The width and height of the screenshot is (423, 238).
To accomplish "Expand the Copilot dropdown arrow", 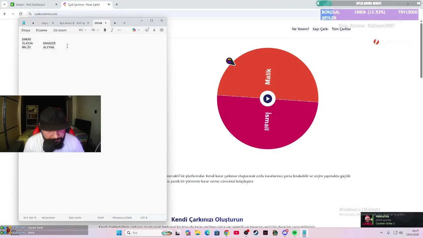I will click(x=139, y=30).
